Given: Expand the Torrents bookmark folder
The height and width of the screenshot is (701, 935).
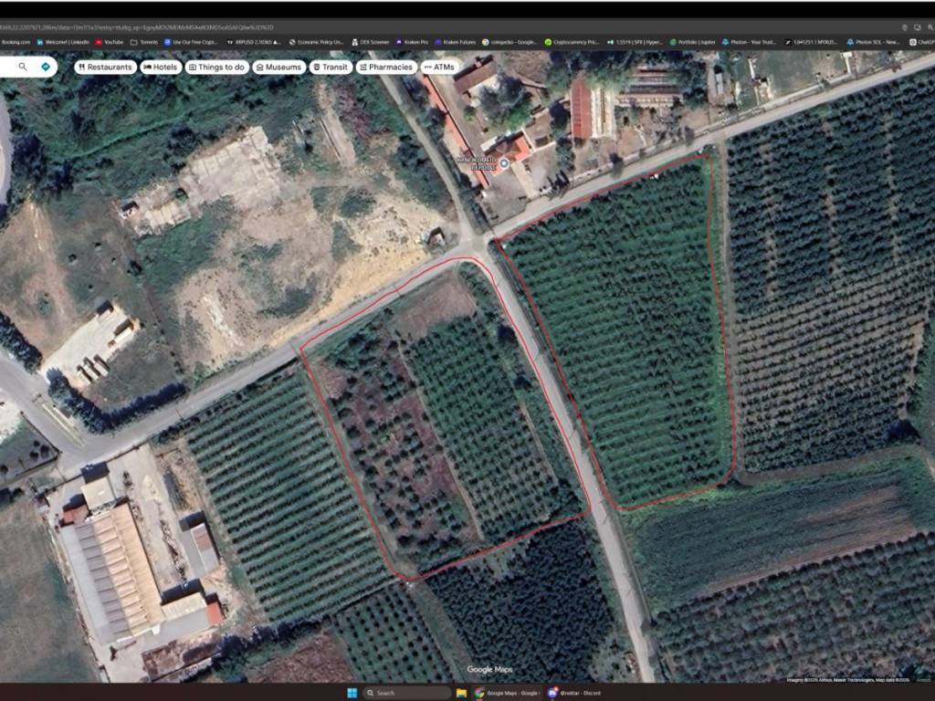Looking at the screenshot, I should (x=144, y=42).
